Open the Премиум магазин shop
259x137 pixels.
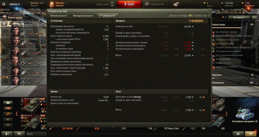[x=57, y=4]
